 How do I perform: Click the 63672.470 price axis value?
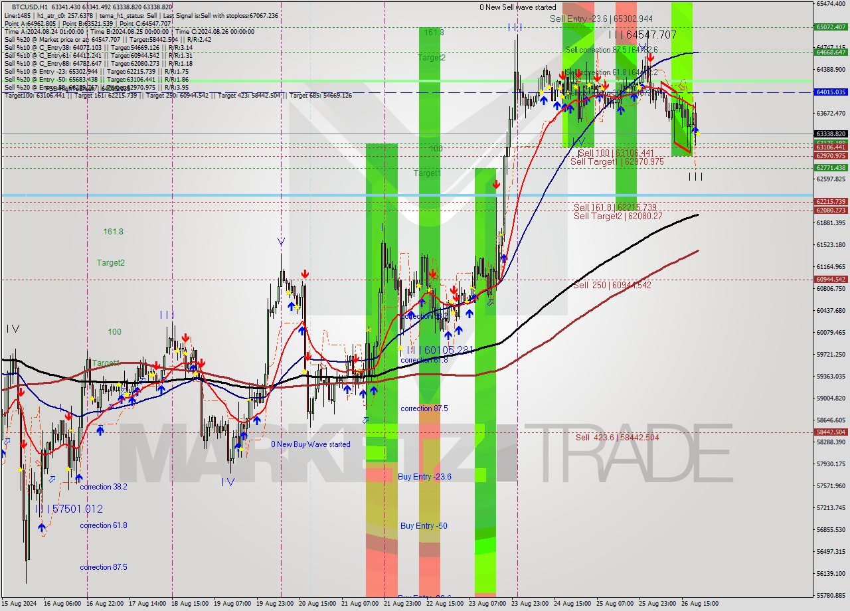point(831,113)
